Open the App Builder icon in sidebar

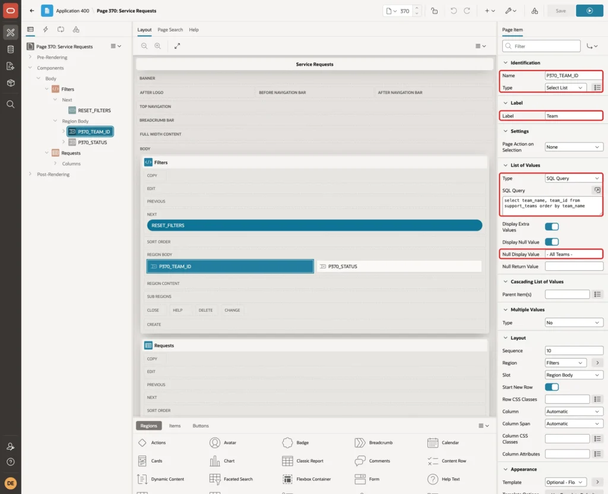[x=11, y=32]
